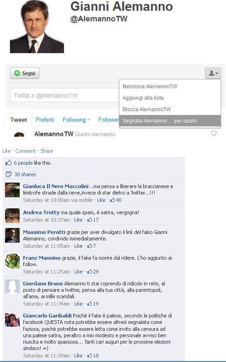Click the shares note icon next to '30 shares'
The image size is (226, 362).
tap(9, 174)
